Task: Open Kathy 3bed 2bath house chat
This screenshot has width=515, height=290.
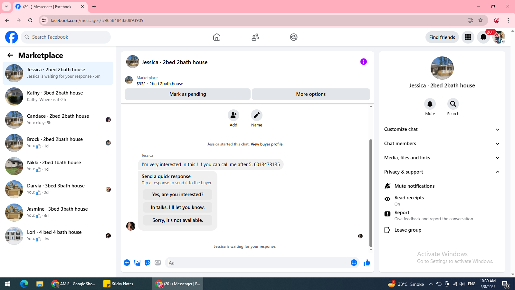Action: tap(58, 96)
